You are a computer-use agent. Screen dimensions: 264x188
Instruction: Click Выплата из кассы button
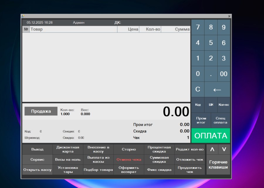pos(98,160)
